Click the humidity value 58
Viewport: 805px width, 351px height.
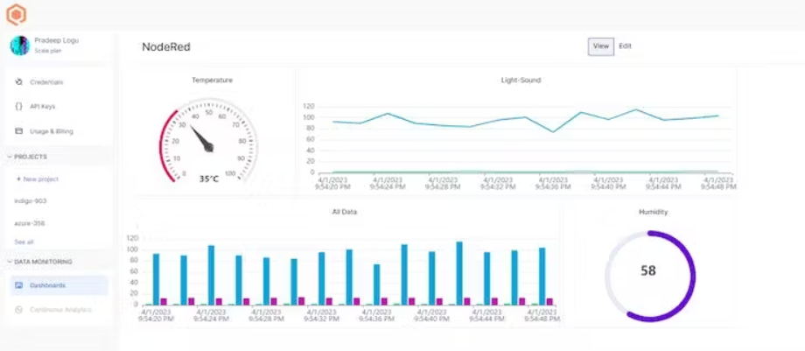click(647, 270)
